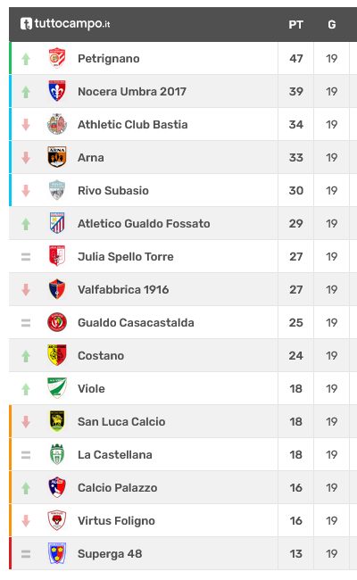Open the San Luca Calcio crest

point(57,421)
